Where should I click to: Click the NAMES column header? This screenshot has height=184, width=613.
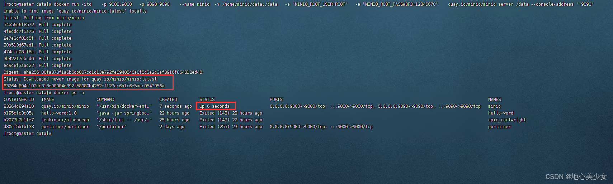[495, 100]
